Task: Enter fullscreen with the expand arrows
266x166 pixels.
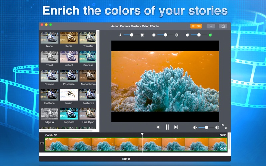Action: tap(224, 126)
